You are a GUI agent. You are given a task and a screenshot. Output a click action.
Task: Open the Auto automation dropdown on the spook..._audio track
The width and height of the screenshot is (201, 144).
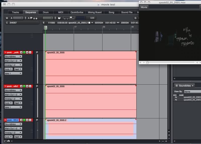click(9, 69)
